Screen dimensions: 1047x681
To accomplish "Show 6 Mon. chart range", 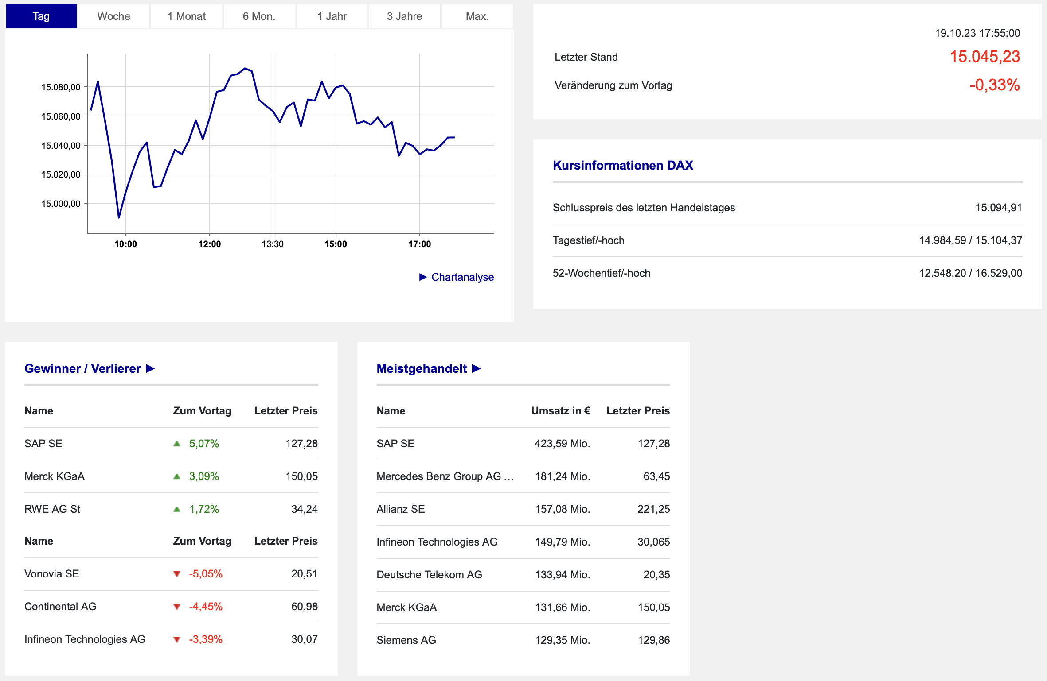I will pyautogui.click(x=259, y=16).
